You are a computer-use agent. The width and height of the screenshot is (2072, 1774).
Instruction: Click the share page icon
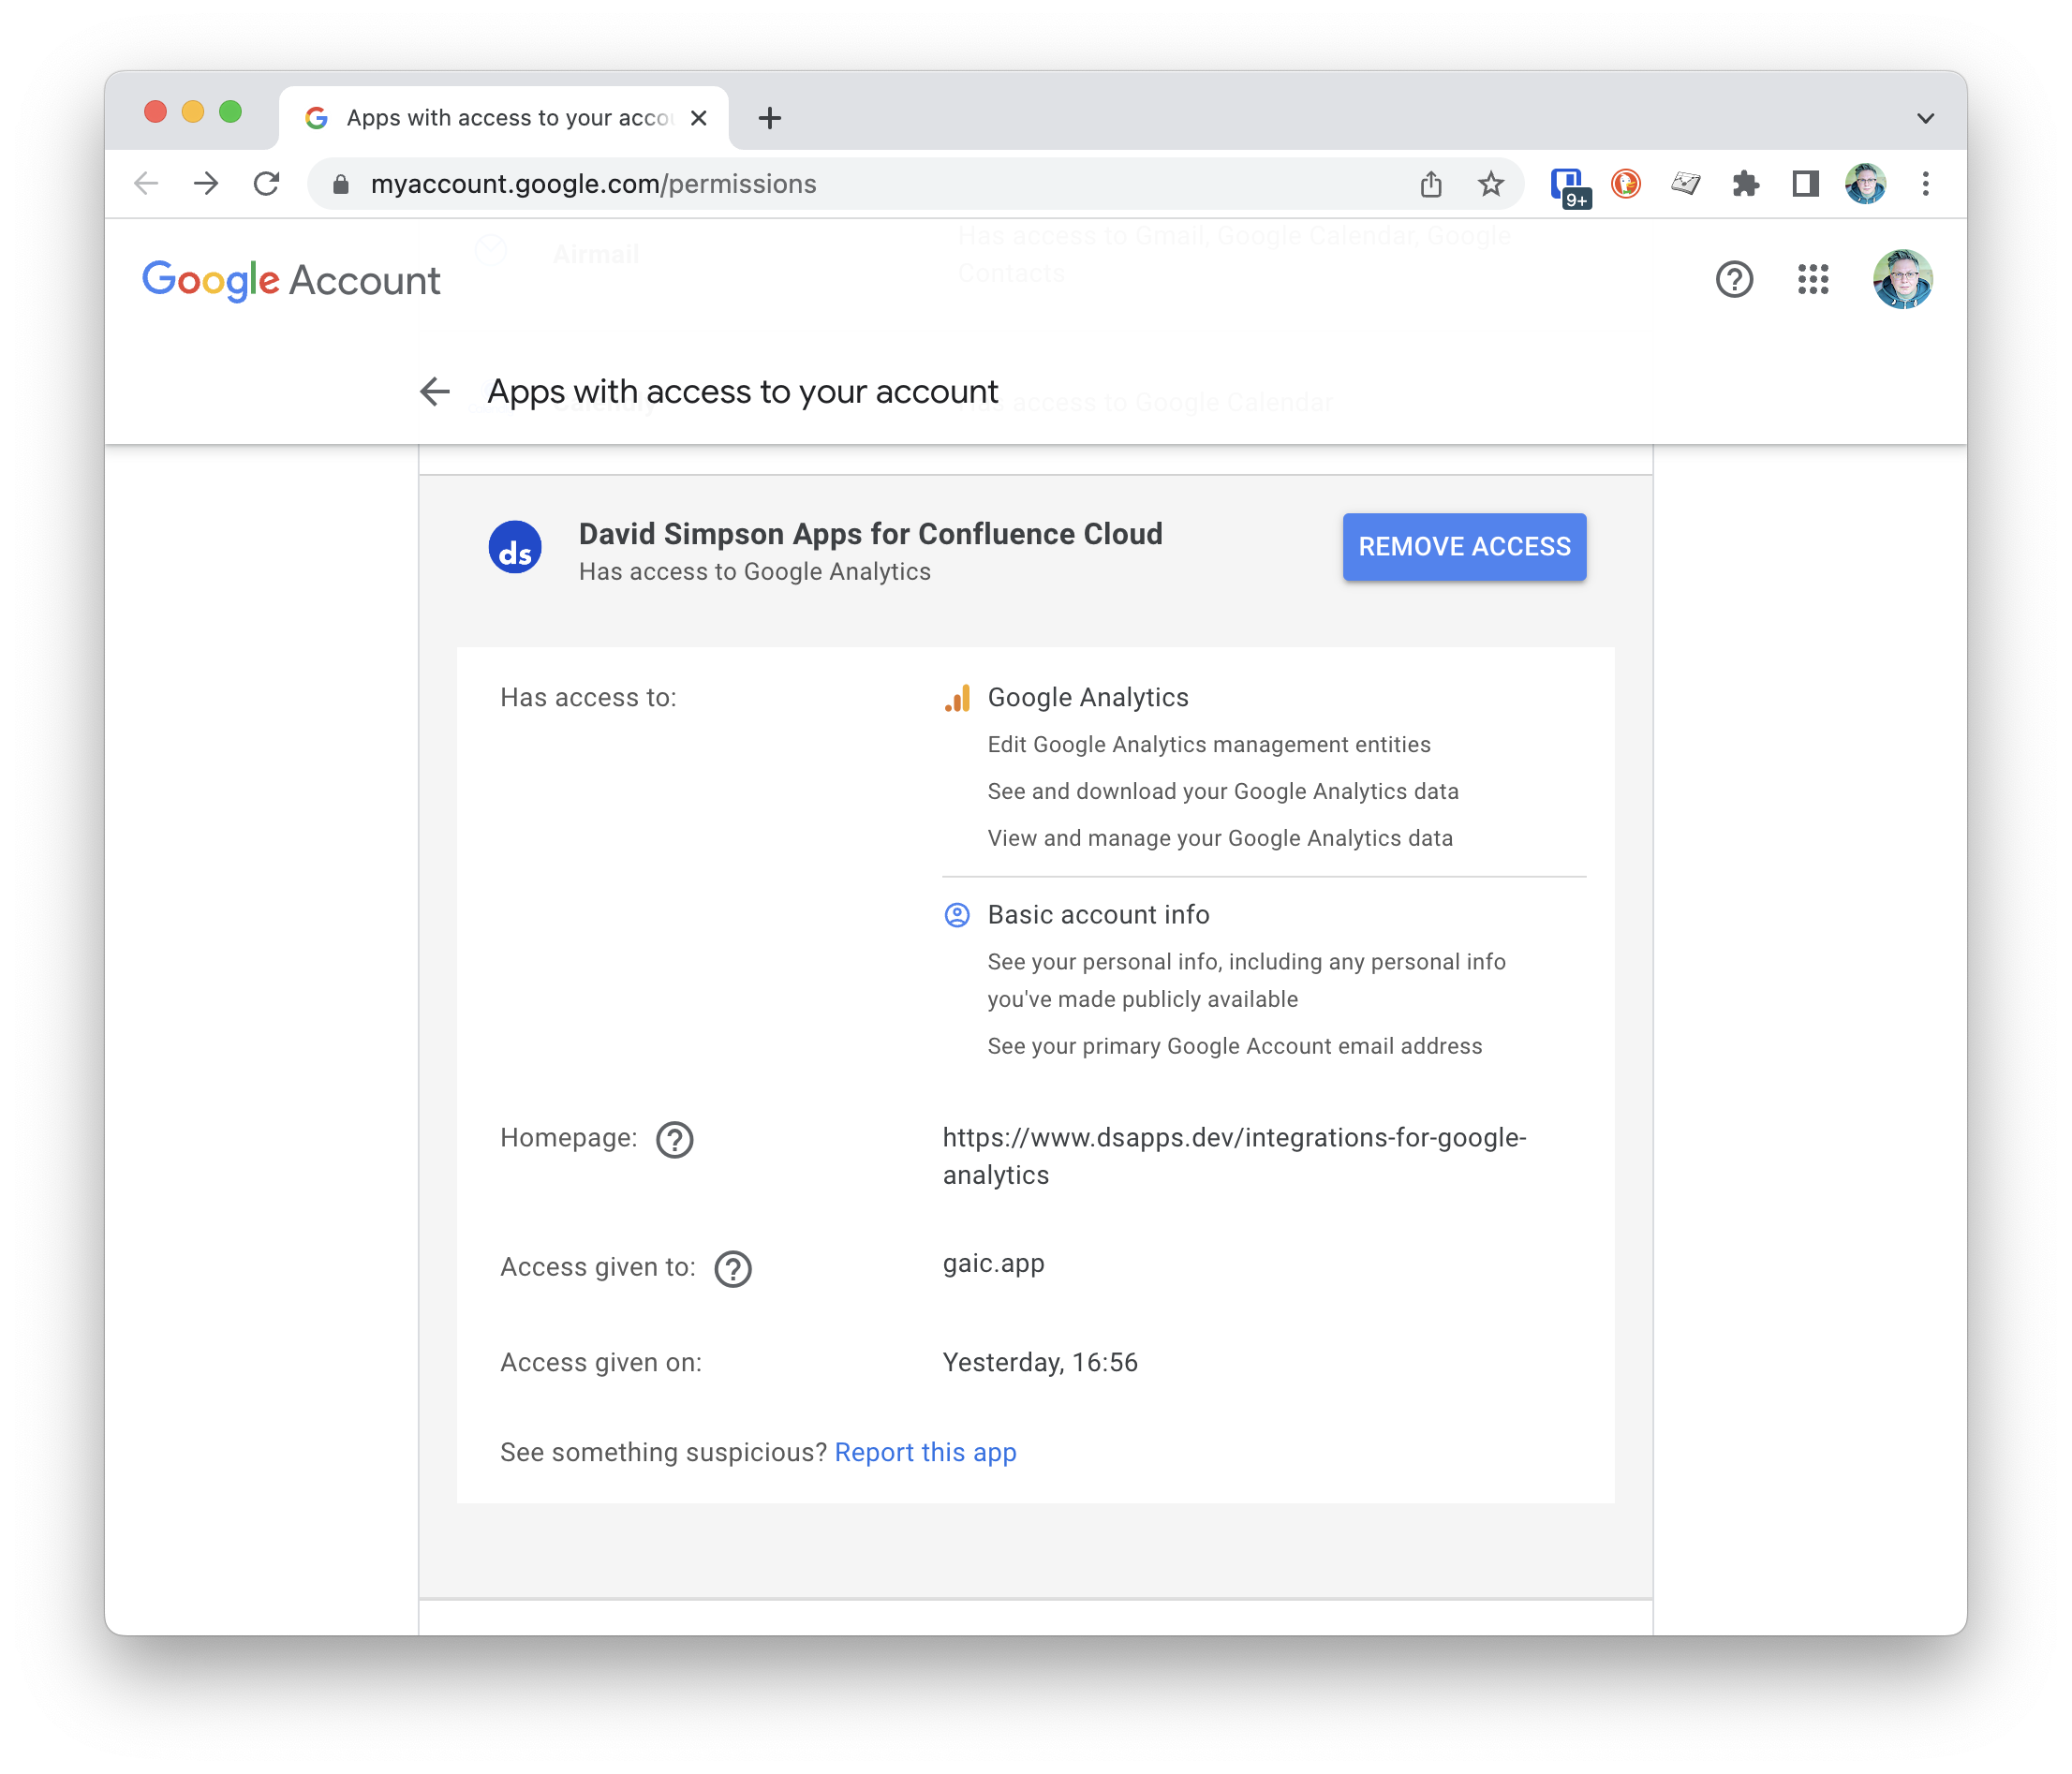click(1431, 184)
